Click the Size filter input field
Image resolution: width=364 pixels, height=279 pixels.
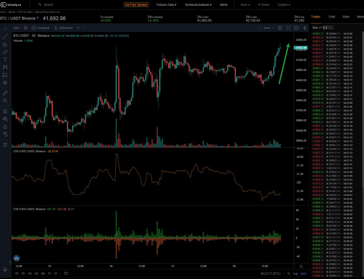coord(328,27)
